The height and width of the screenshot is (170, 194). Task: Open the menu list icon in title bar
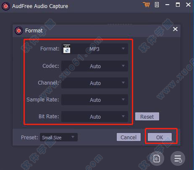(157, 5)
